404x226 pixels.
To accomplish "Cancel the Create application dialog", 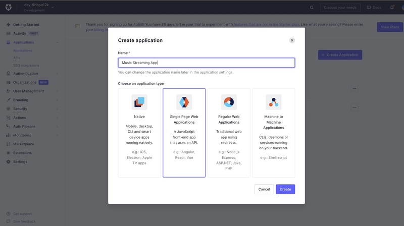I will [x=264, y=189].
